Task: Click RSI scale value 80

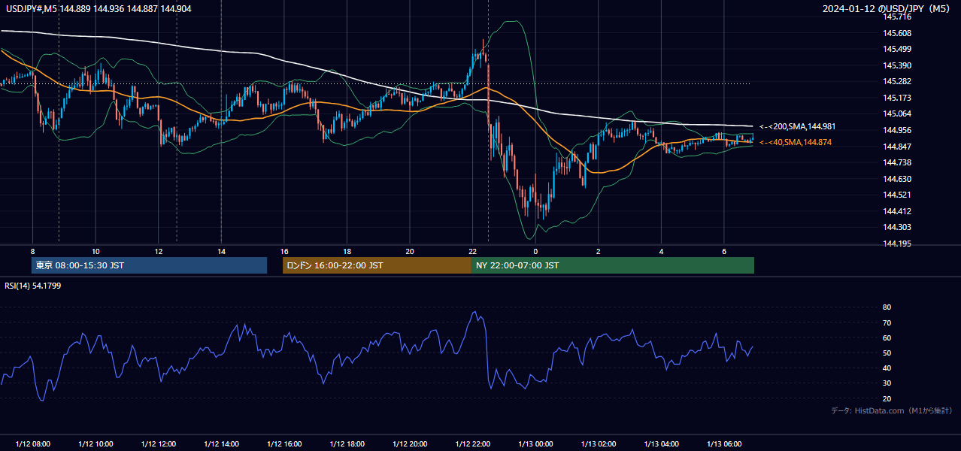Action: [887, 307]
